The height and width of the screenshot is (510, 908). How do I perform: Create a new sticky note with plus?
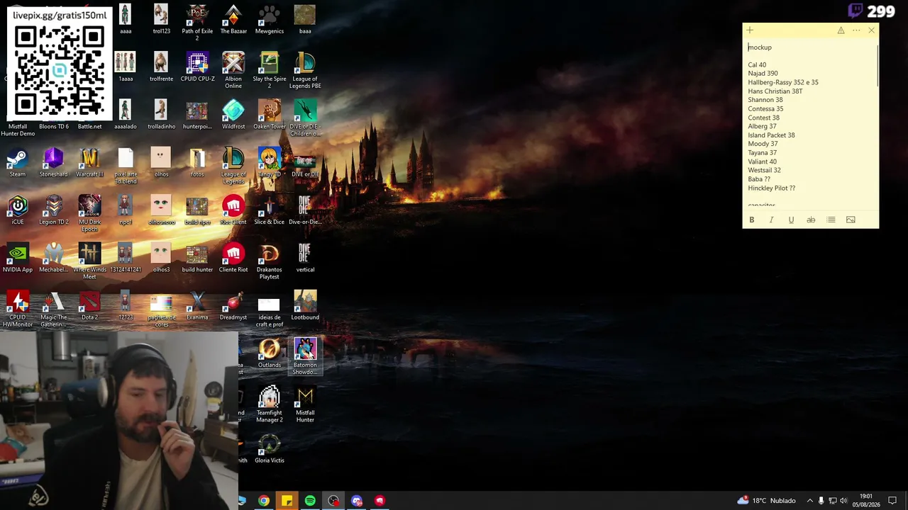750,30
